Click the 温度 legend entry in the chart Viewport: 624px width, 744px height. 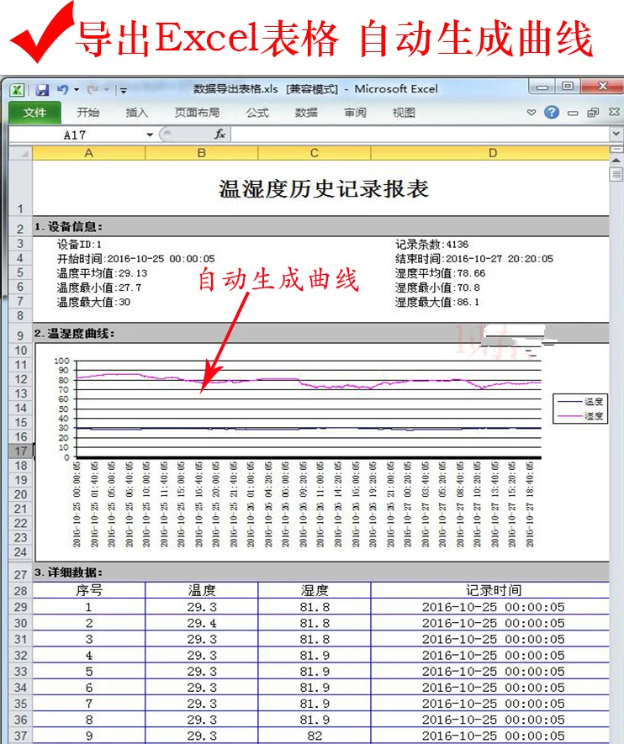tap(580, 401)
